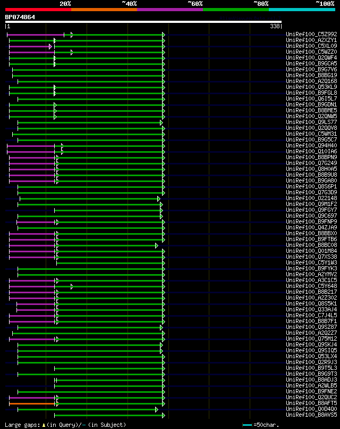
Task: Select the UniRef100_Q2R9J3 label
Action: click(311, 362)
